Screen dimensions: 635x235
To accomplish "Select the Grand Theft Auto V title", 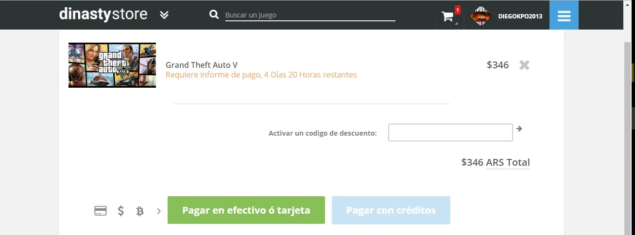I will (x=202, y=65).
